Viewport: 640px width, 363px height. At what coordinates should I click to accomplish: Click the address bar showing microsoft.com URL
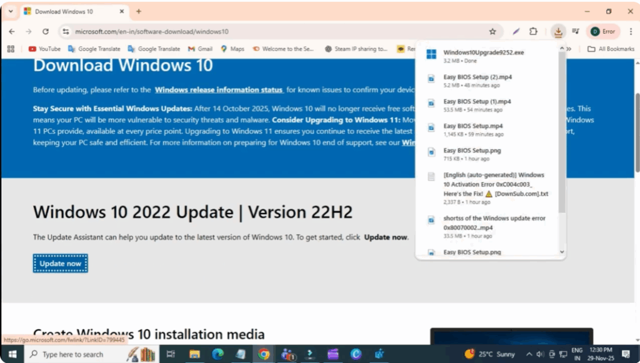click(156, 30)
